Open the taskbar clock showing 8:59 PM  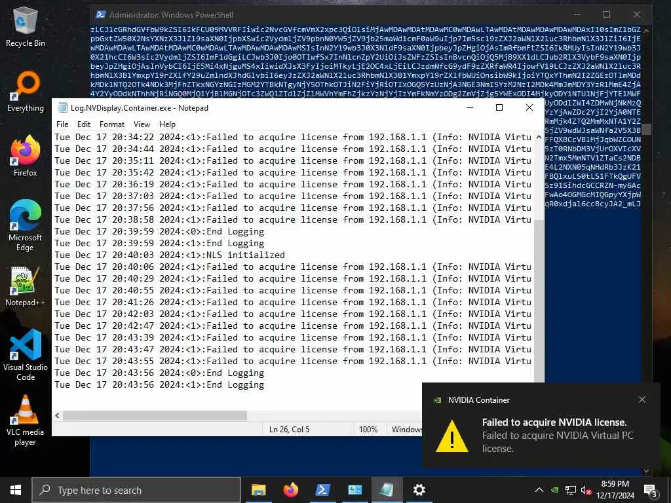point(615,490)
